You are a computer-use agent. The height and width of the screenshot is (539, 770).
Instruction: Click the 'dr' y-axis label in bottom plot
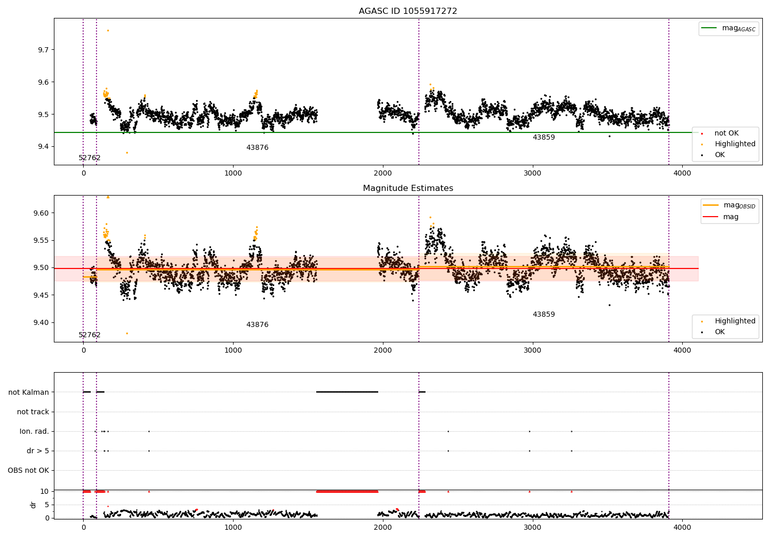tap(33, 505)
